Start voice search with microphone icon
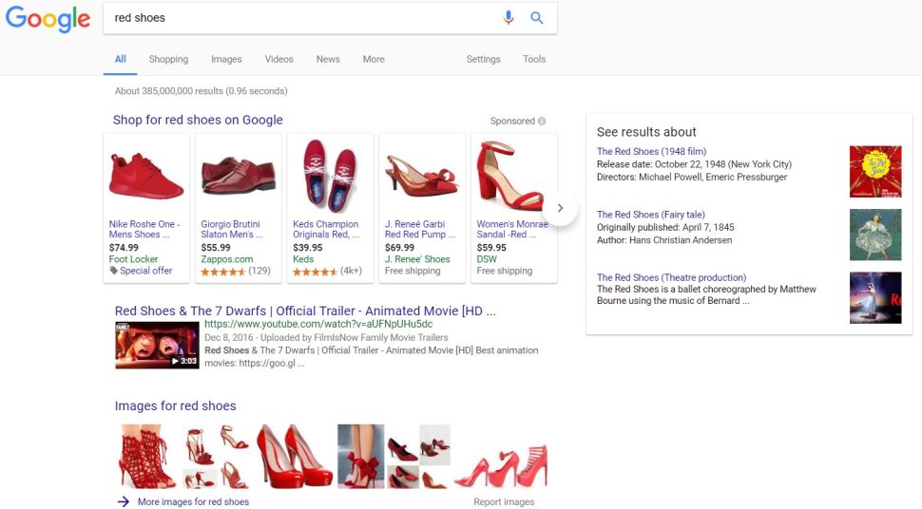922x509 pixels. click(x=509, y=18)
